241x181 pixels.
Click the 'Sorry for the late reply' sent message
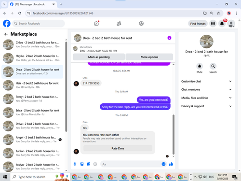135,107
